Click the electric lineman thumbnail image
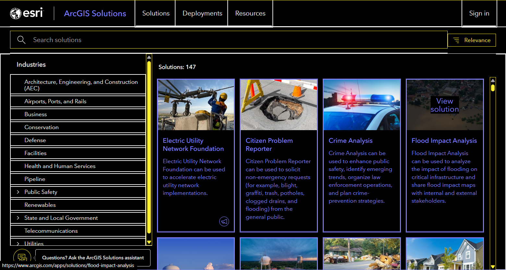 pyautogui.click(x=196, y=105)
